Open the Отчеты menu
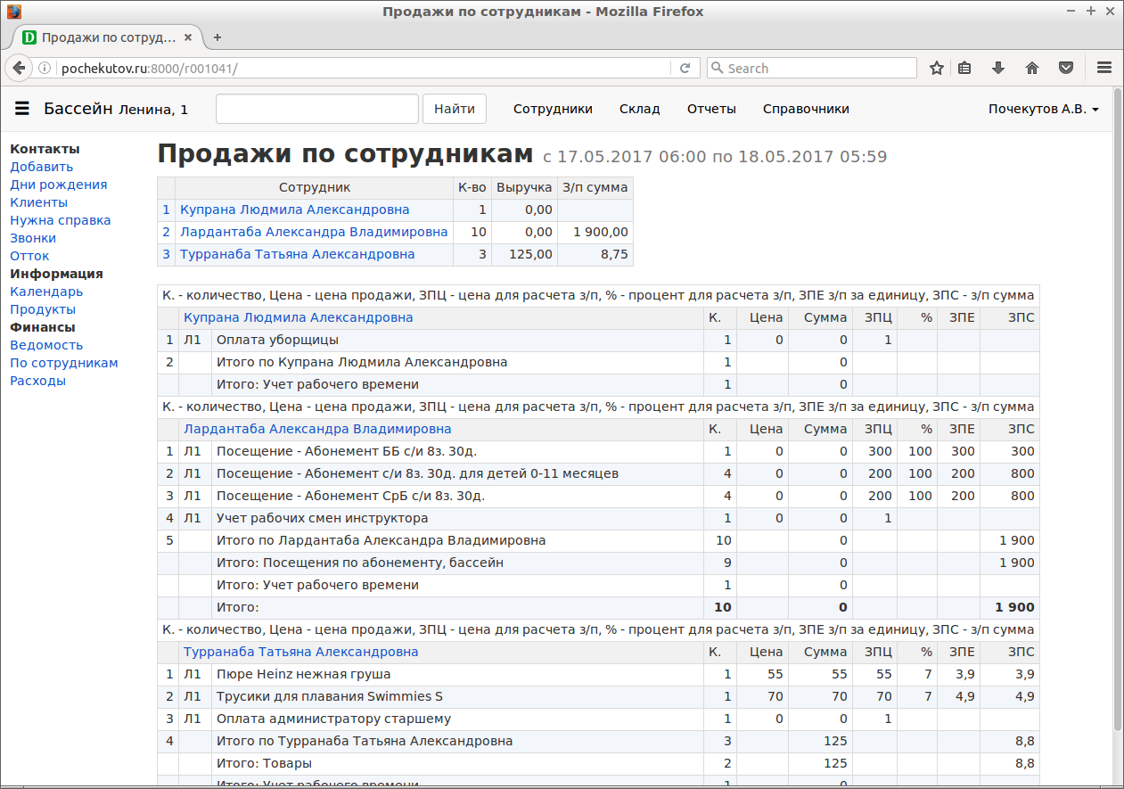1124x789 pixels. (711, 109)
